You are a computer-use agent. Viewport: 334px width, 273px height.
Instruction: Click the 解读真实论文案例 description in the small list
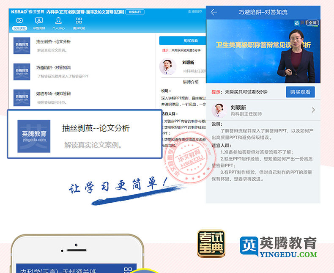[x=52, y=50]
